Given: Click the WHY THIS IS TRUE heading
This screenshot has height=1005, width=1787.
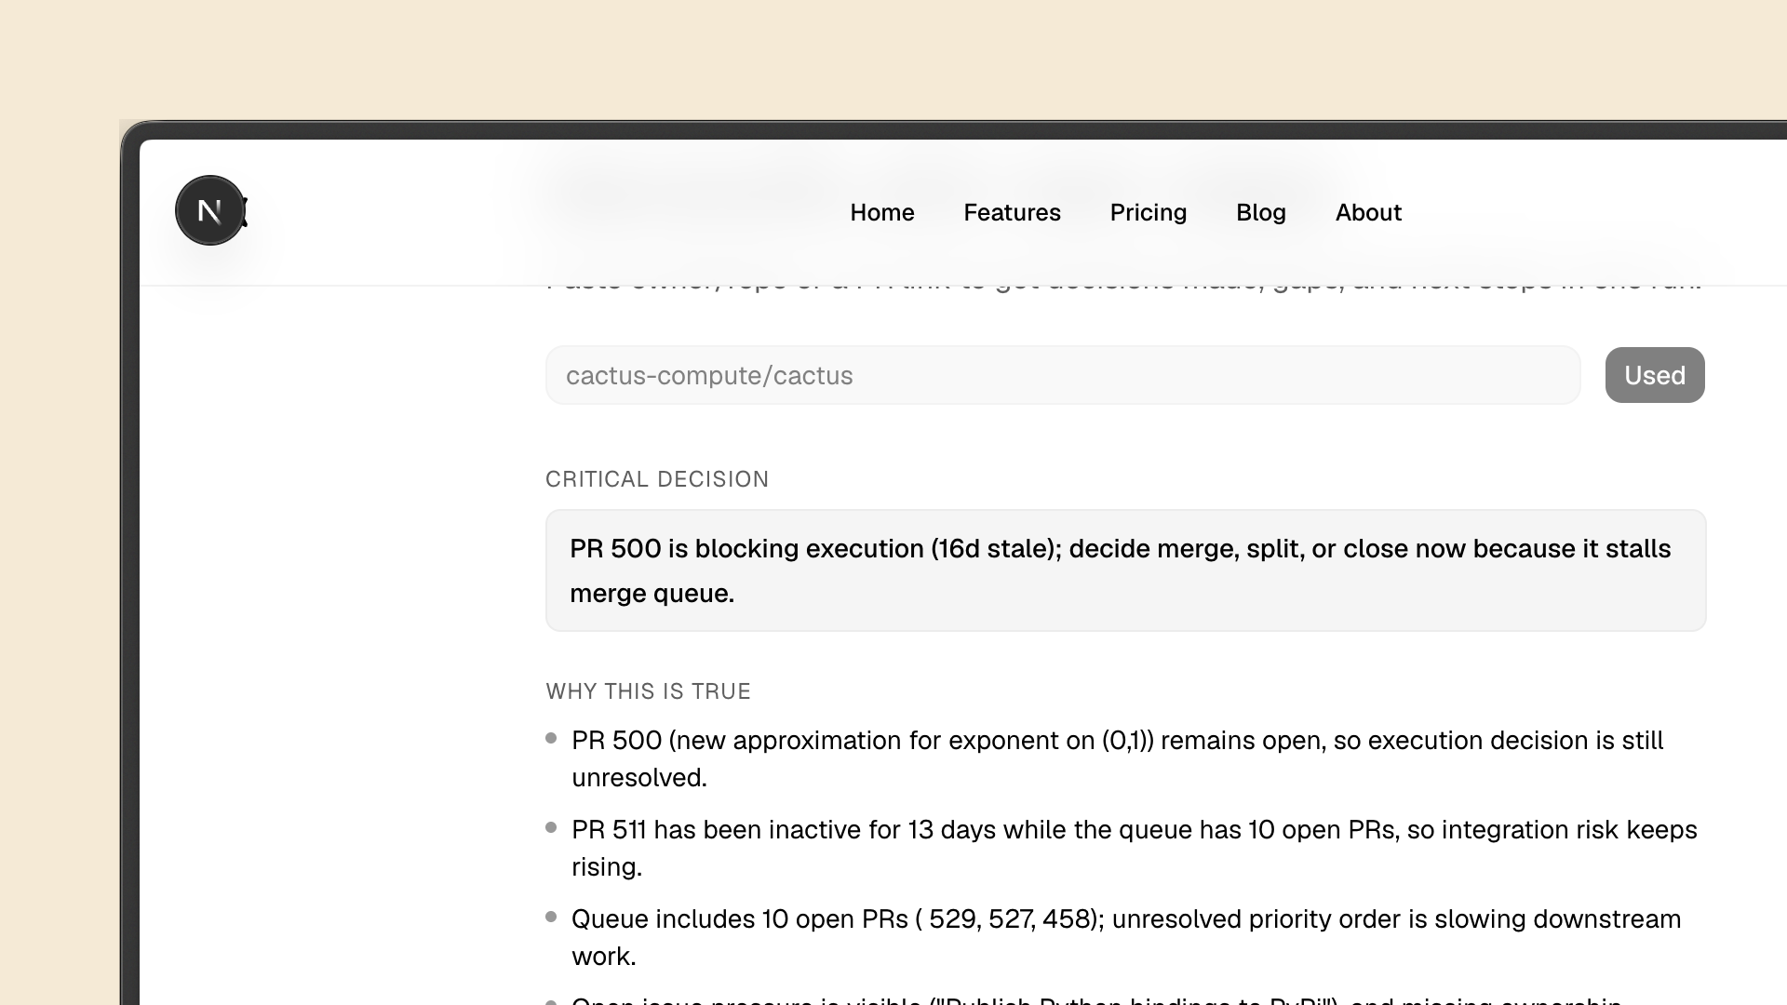Looking at the screenshot, I should 648,691.
